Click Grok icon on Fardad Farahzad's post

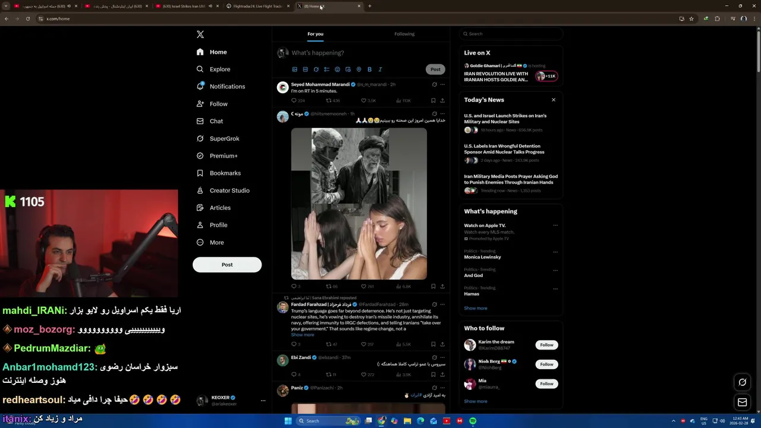434,304
